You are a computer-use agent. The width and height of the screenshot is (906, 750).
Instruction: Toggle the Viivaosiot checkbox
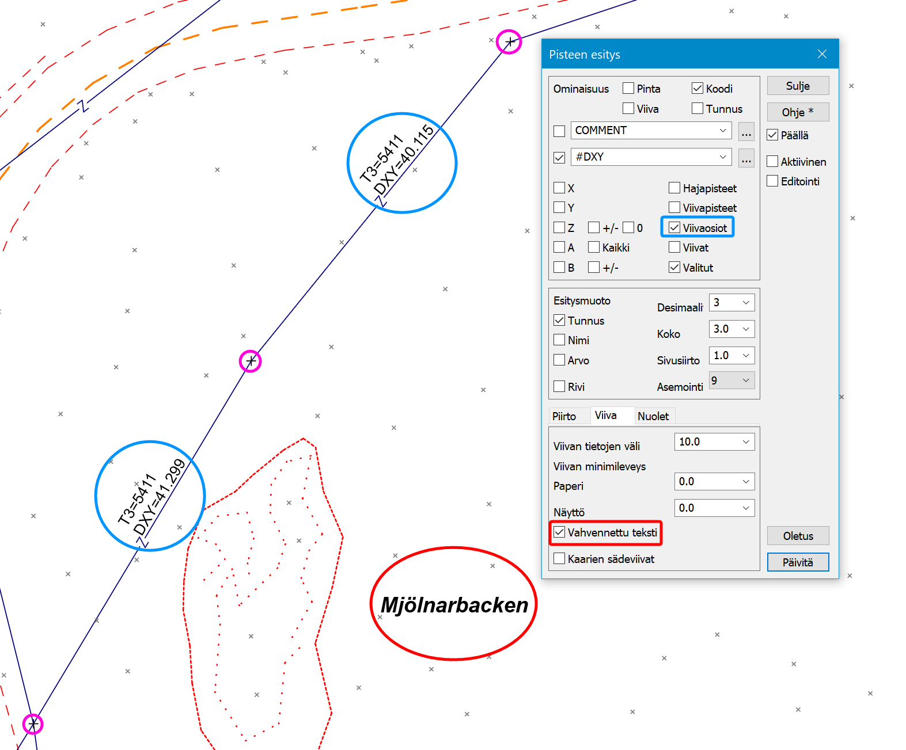pos(674,228)
